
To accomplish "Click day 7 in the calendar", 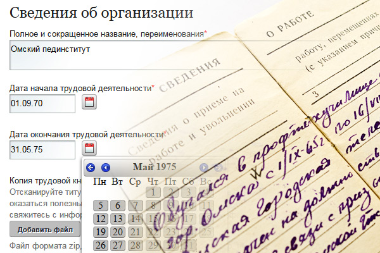I will tap(135, 206).
